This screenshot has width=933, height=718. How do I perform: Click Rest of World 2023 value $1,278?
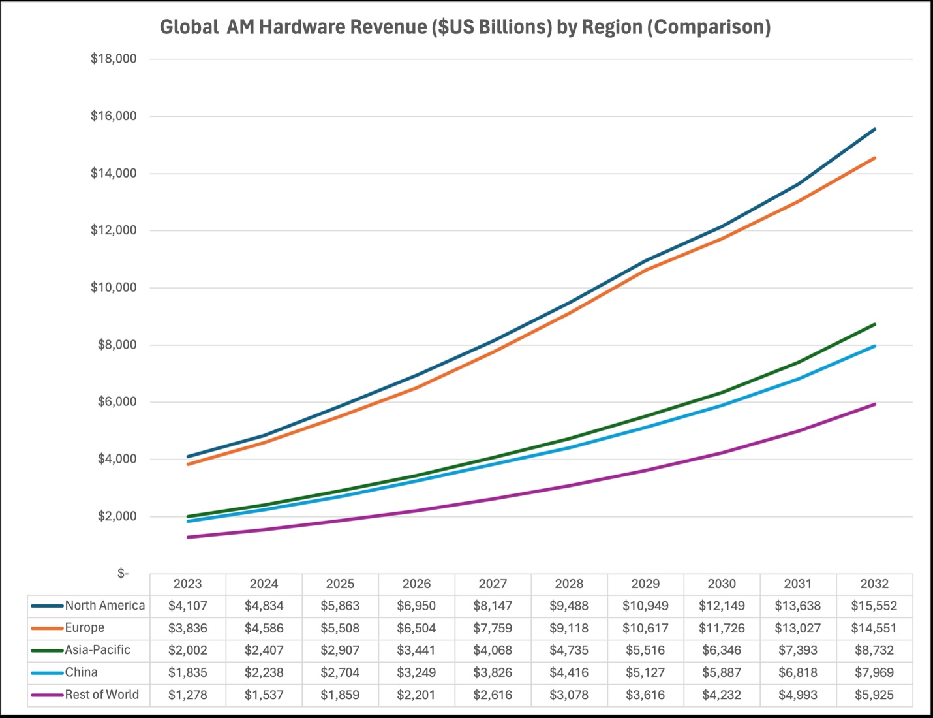(187, 695)
